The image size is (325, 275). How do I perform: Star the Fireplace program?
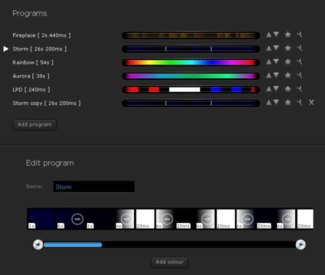point(287,35)
